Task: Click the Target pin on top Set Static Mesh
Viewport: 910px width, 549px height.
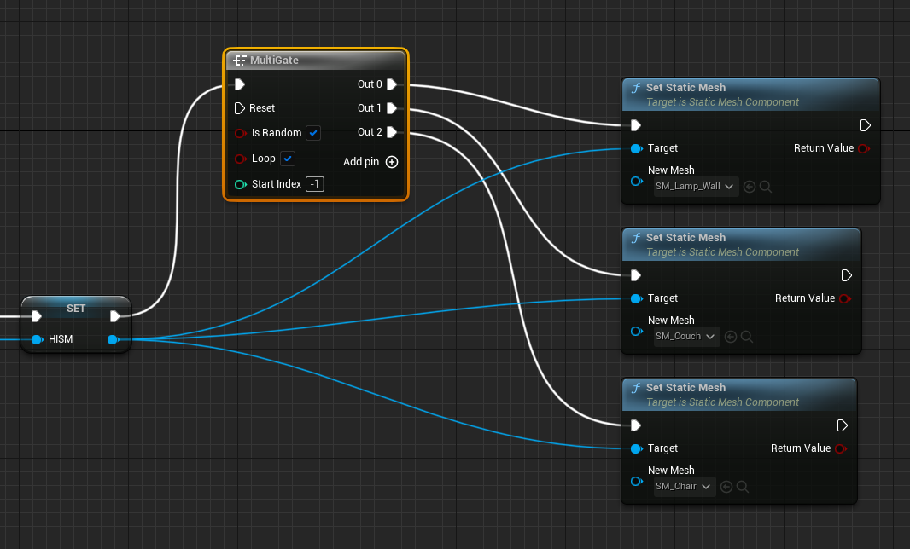Action: (636, 147)
